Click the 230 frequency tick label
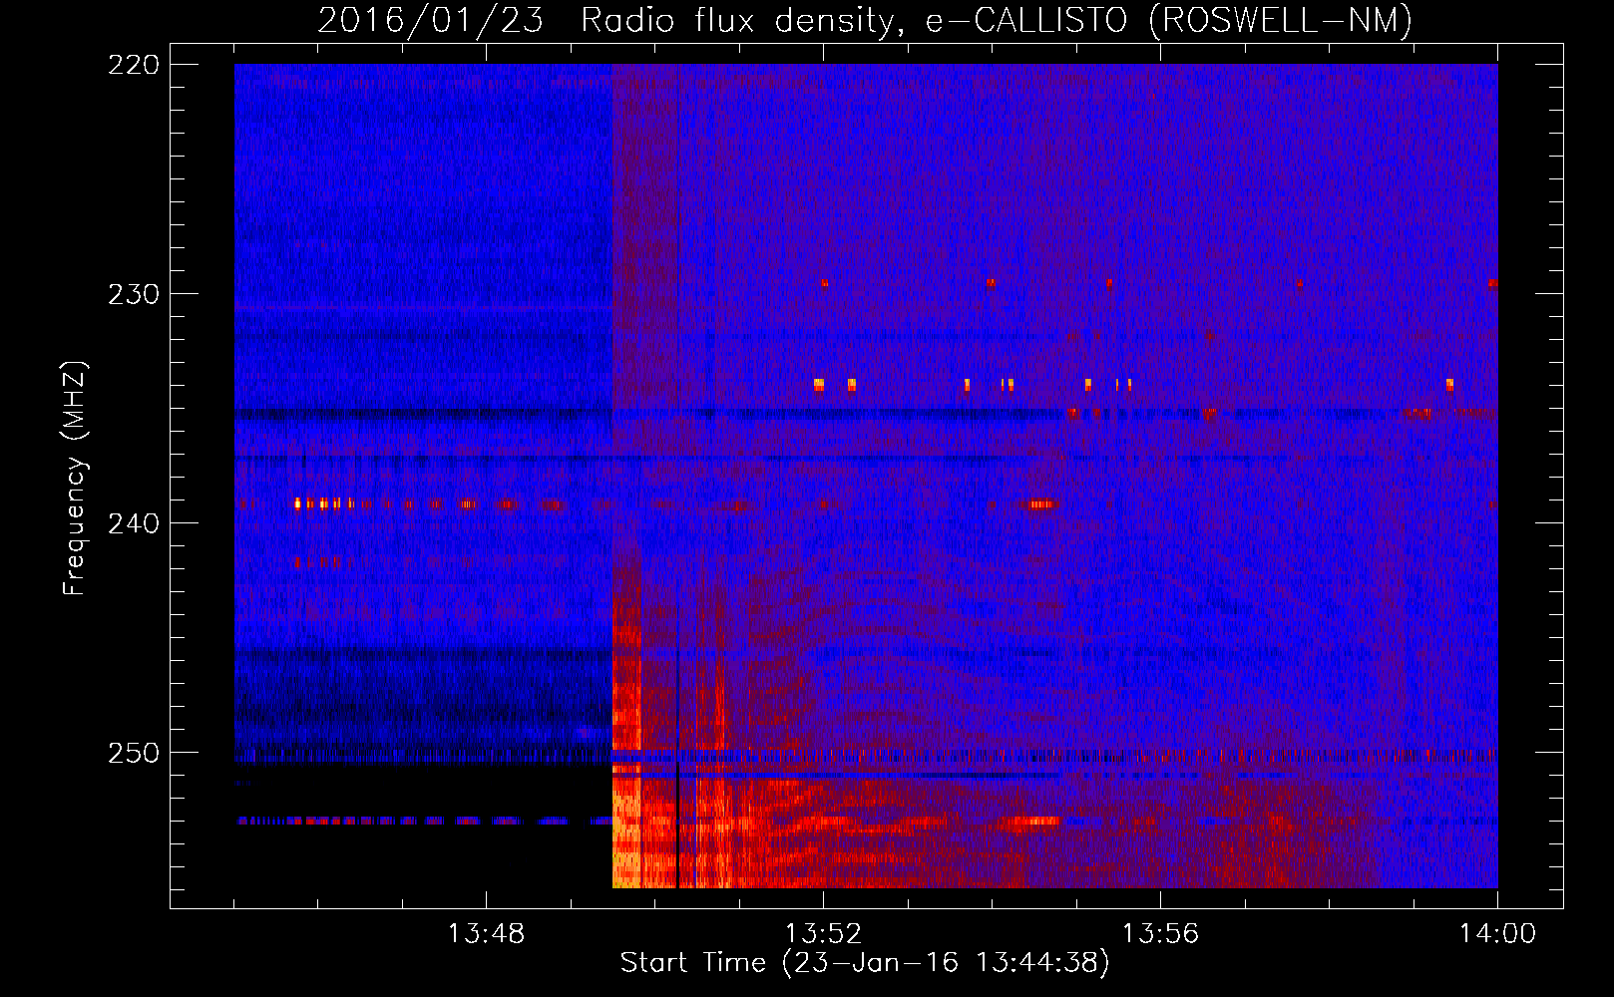The image size is (1614, 997). pyautogui.click(x=133, y=294)
